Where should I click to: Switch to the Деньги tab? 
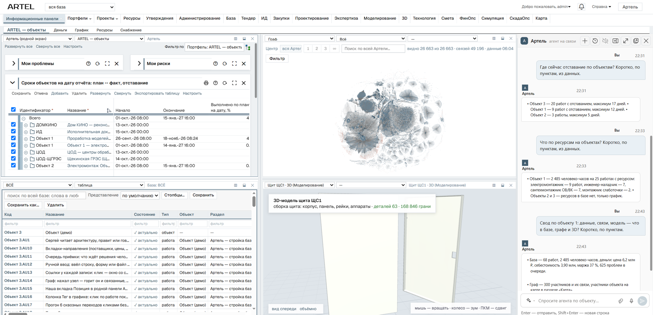pos(60,30)
